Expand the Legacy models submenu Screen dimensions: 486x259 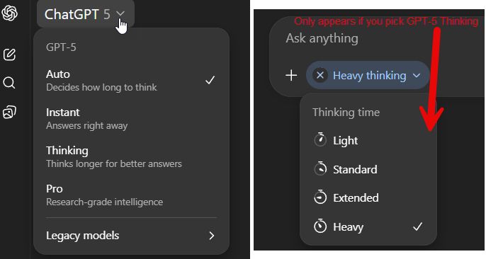pos(132,236)
